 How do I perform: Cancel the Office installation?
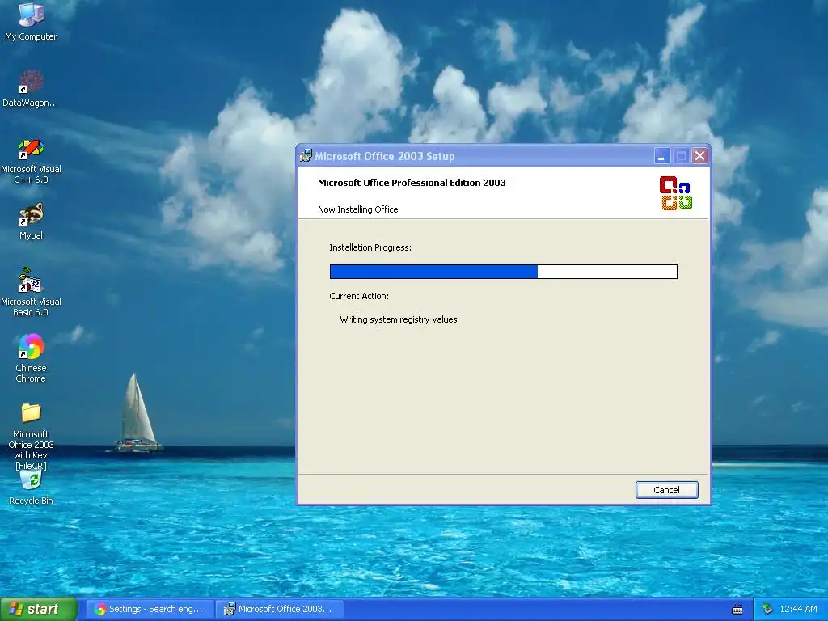[666, 489]
